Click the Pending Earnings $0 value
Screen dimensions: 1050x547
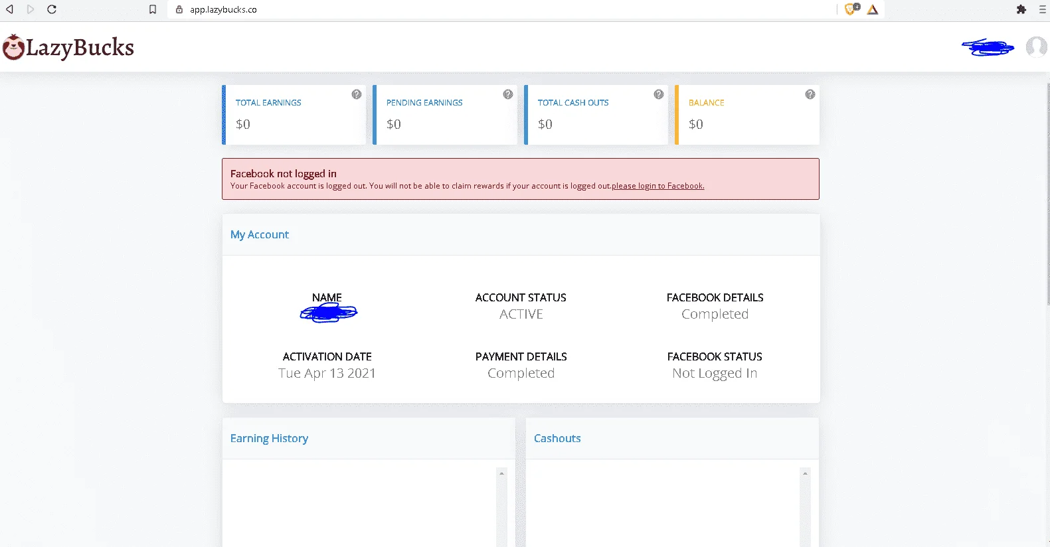point(394,124)
